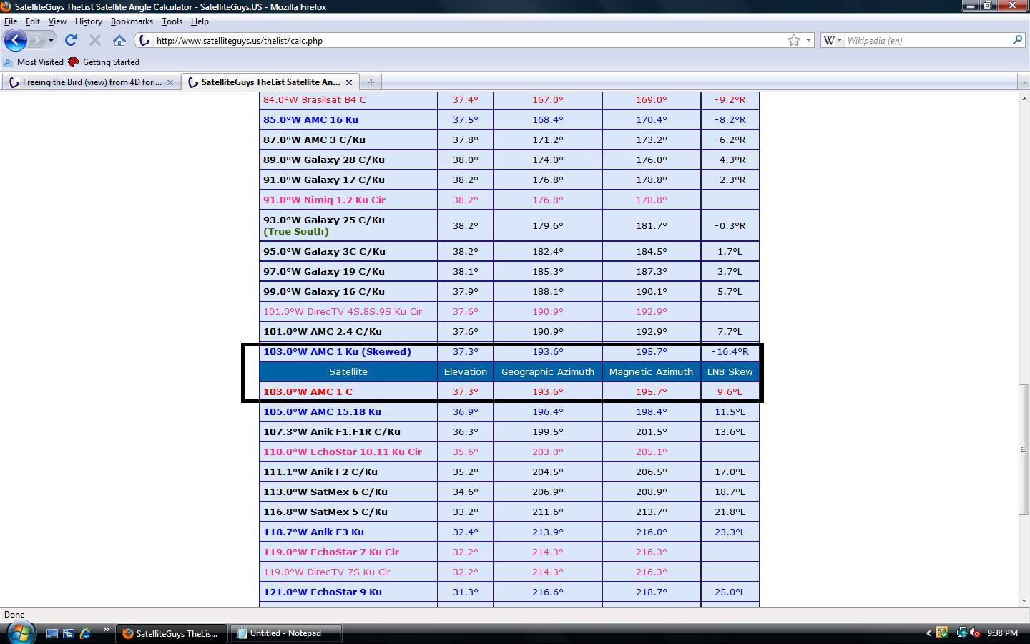1030x644 pixels.
Task: Click 91.0°W Nimiq 1.2 Ku Cir row
Action: coord(509,200)
